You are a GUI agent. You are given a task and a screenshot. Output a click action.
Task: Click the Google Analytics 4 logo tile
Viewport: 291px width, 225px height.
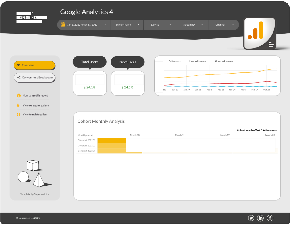pos(260,34)
